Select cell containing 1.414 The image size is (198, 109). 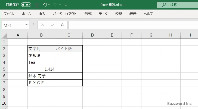(x=41, y=69)
